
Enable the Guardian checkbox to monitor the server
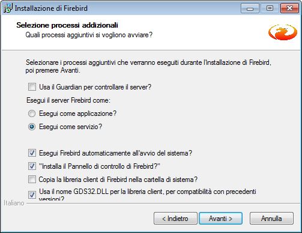[x=32, y=87]
